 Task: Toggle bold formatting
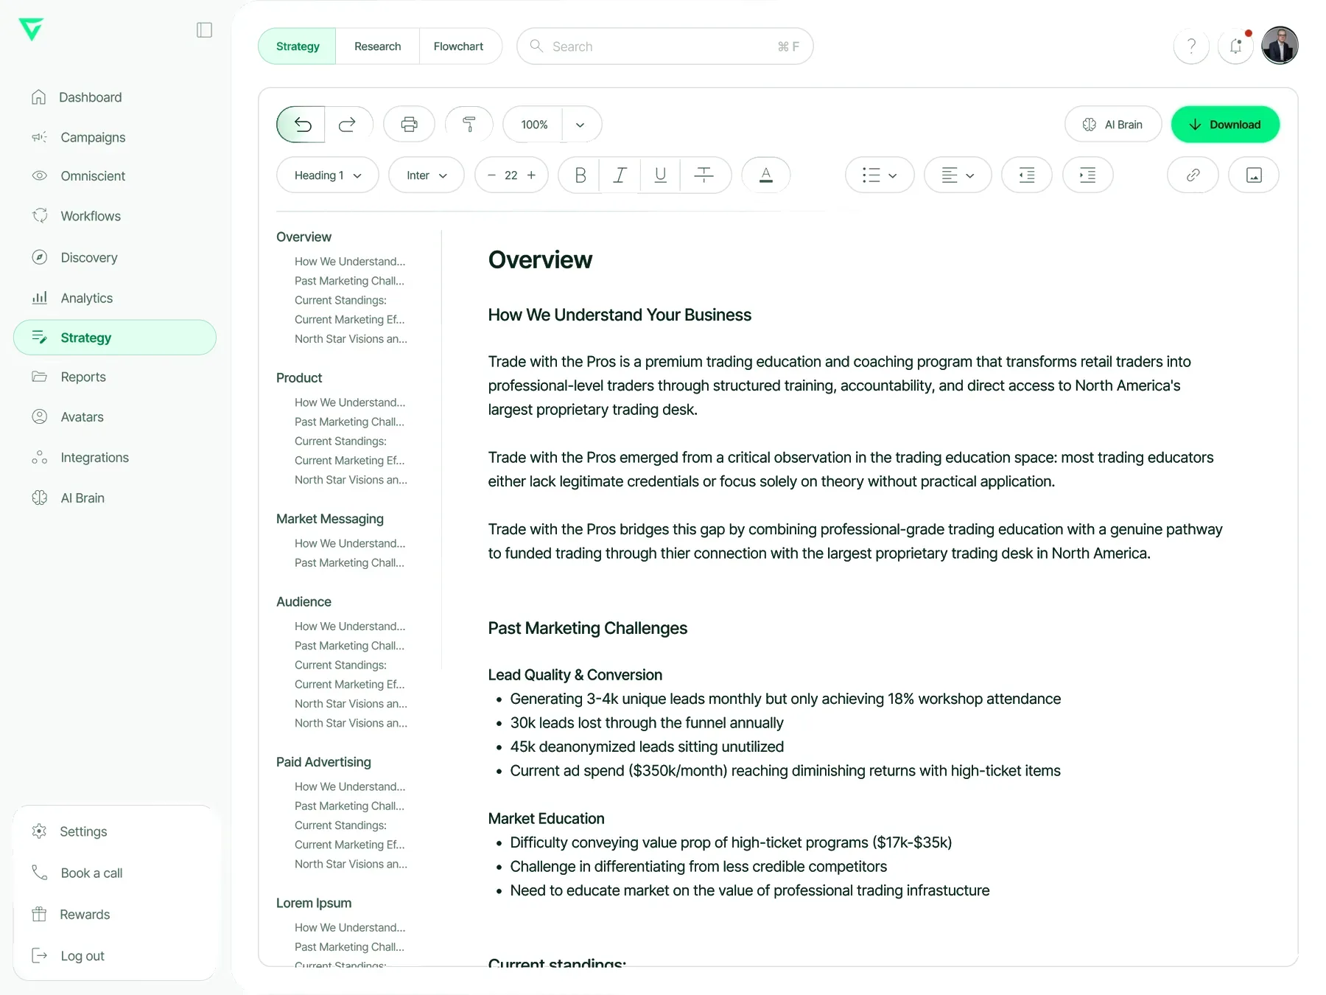tap(580, 175)
